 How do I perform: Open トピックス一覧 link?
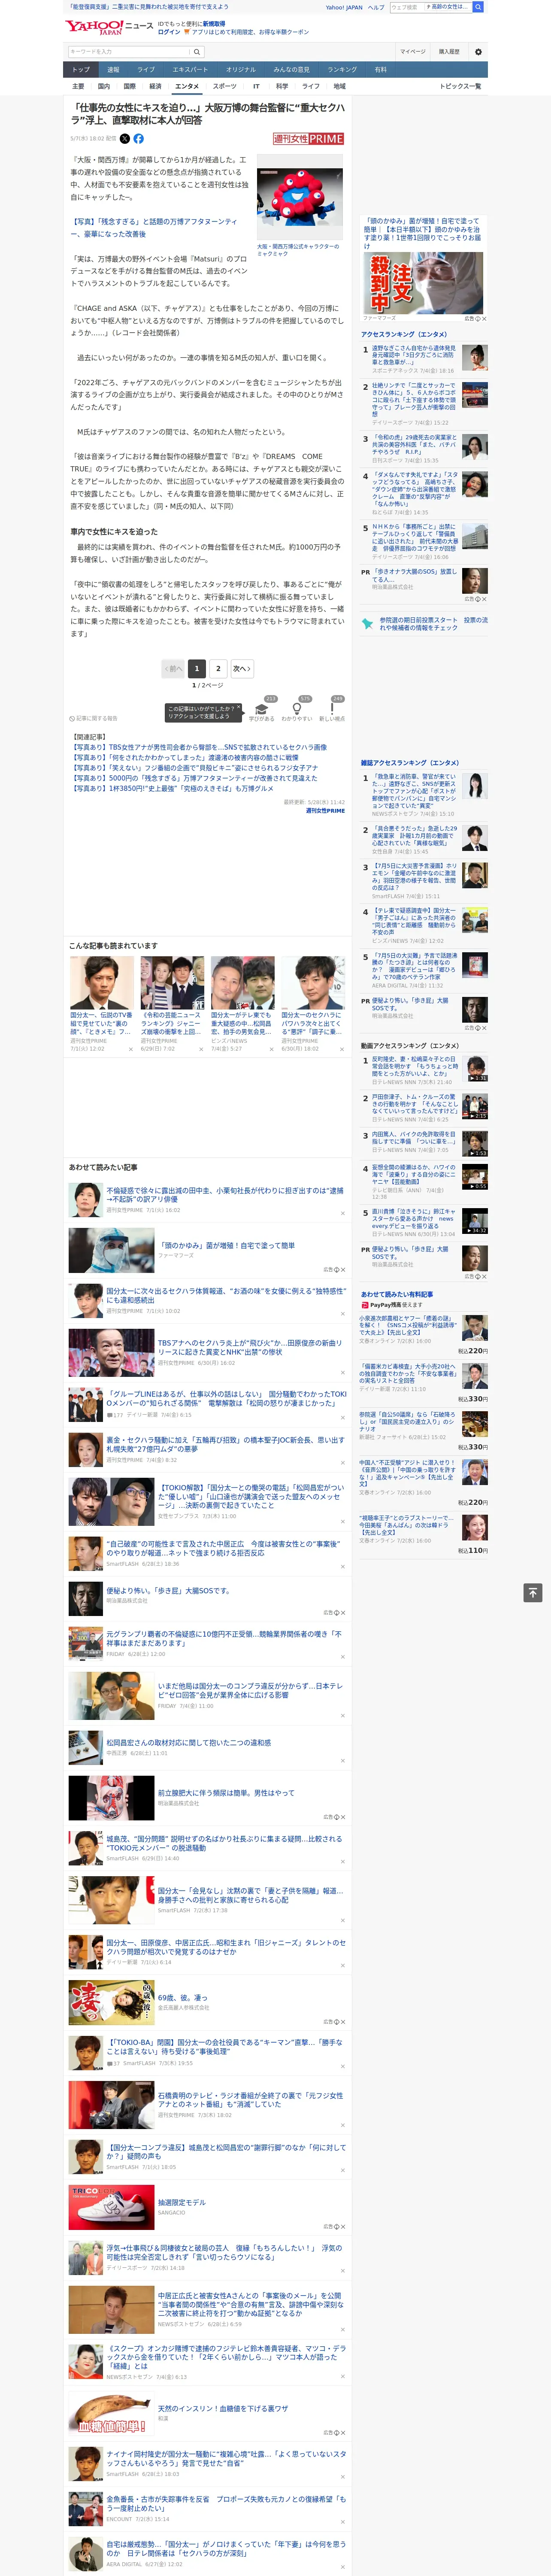click(x=460, y=86)
